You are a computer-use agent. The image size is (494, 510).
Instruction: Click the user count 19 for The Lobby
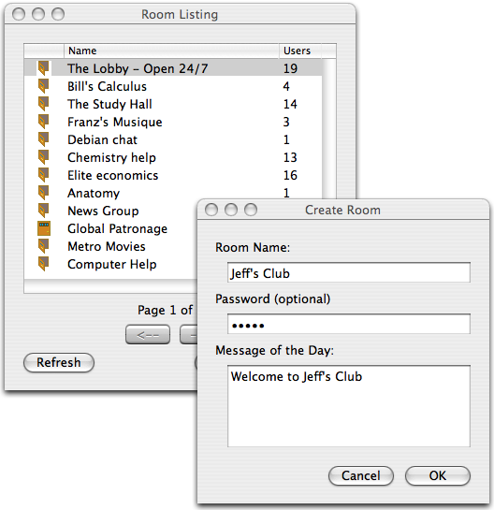click(290, 68)
